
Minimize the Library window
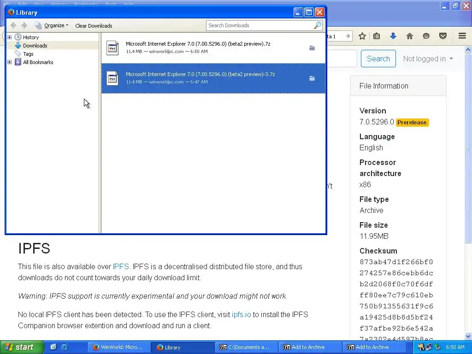(298, 12)
